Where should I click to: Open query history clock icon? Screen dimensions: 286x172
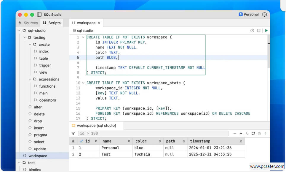pos(252,31)
